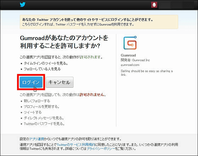
Task: Click the Selling should be as easy description
Action: (147, 73)
